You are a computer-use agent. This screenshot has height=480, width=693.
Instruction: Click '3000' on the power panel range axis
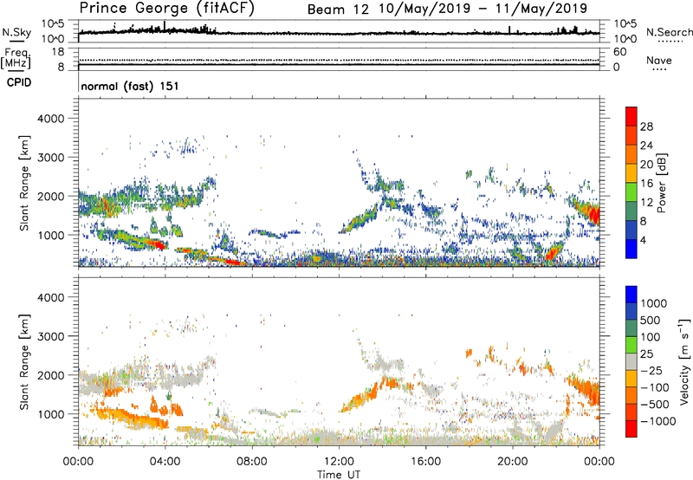click(x=51, y=158)
